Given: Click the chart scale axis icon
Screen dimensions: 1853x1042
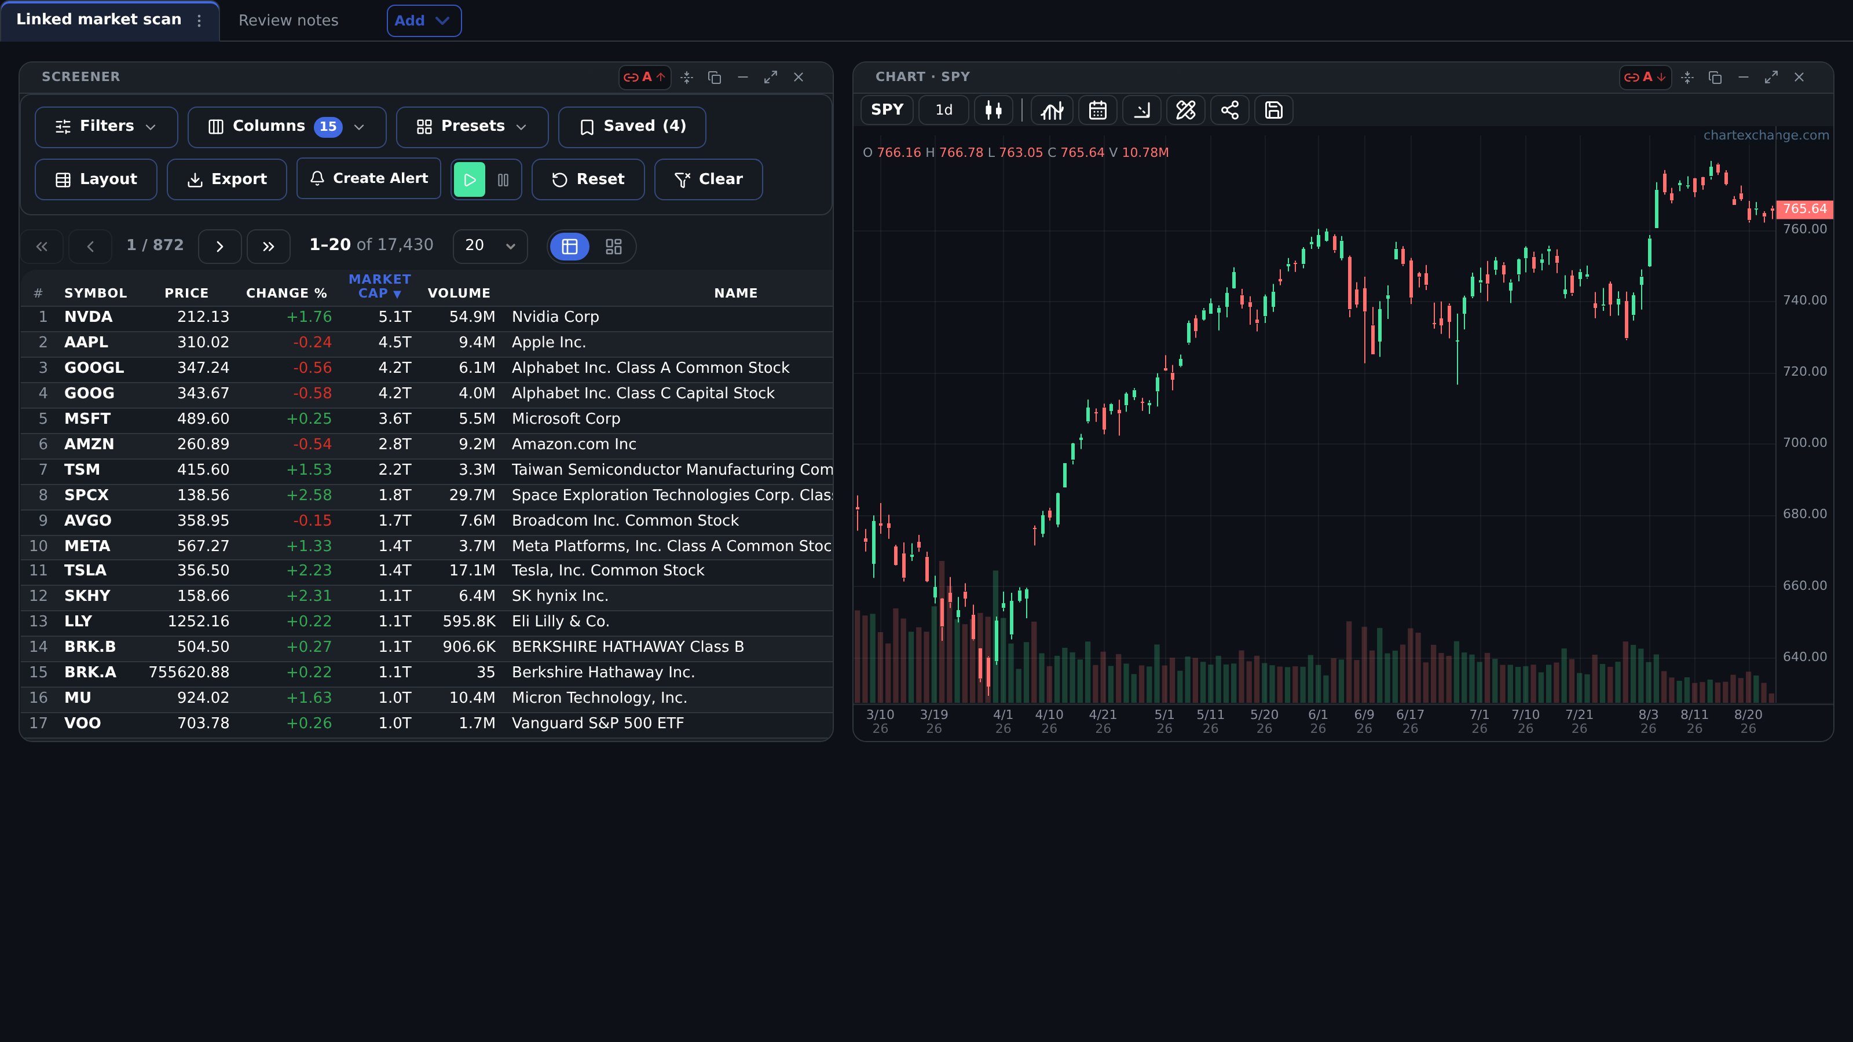Looking at the screenshot, I should click(x=1141, y=110).
